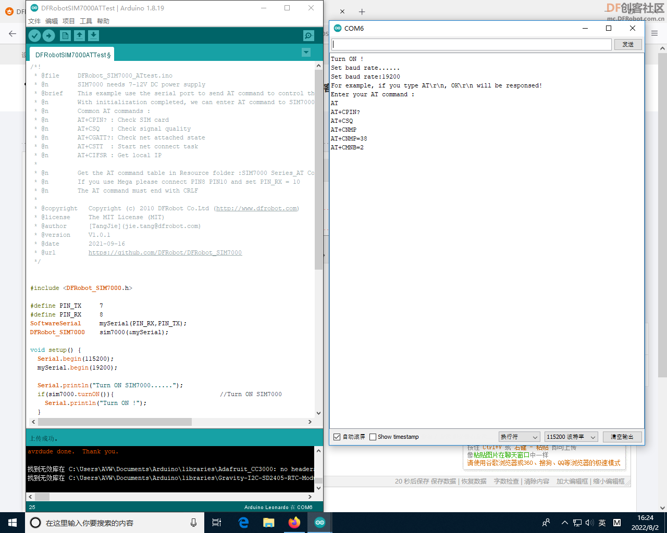Click the '#include <DFRobot_SIM7000.h>' code line
Screen dimensions: 667x533
[x=81, y=288]
